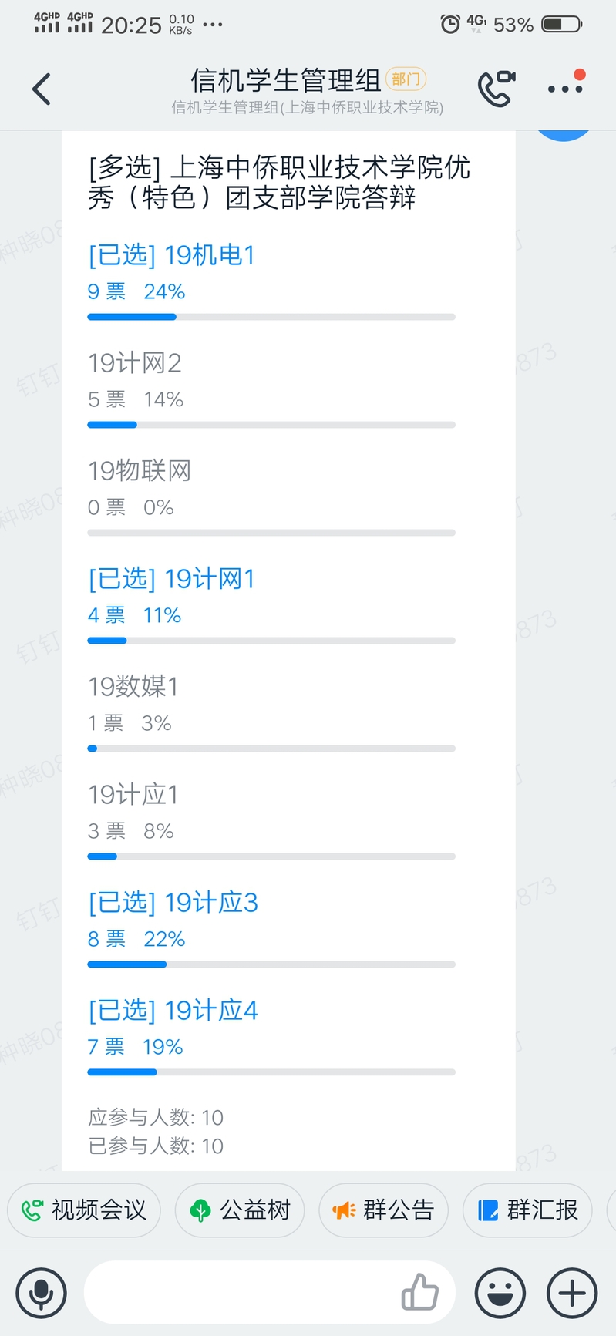The height and width of the screenshot is (1336, 616).
Task: Open the 视频会议 shortcut
Action: point(84,1210)
